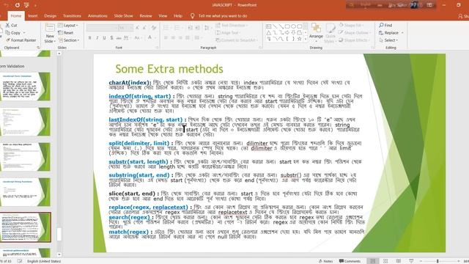Click the Undo arrow in the quick access toolbar
Viewport: 469px width, 264px height.
7,5
